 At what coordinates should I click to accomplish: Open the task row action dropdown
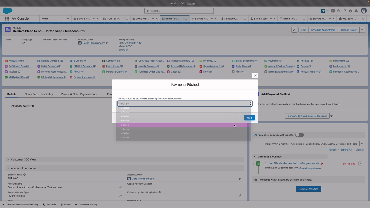(x=360, y=164)
